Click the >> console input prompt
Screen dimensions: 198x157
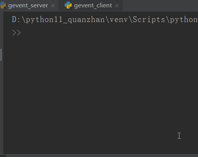click(x=16, y=33)
